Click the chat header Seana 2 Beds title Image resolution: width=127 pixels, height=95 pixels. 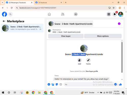(x=71, y=24)
